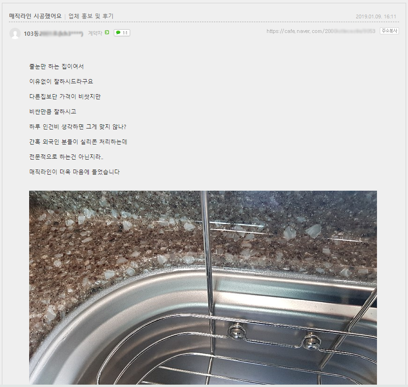This screenshot has height=387, width=408.
Task: Open the author's profile avatar
Action: click(x=15, y=33)
